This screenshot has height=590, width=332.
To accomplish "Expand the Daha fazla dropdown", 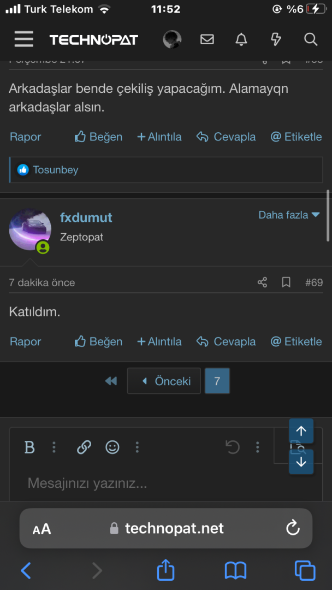I will (289, 215).
